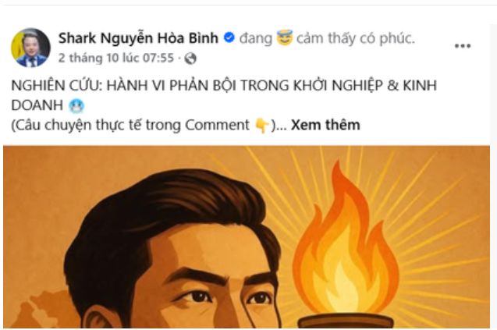Click the torch bowl beneath the flame
Screen dimensions: 497x330
(x=346, y=321)
